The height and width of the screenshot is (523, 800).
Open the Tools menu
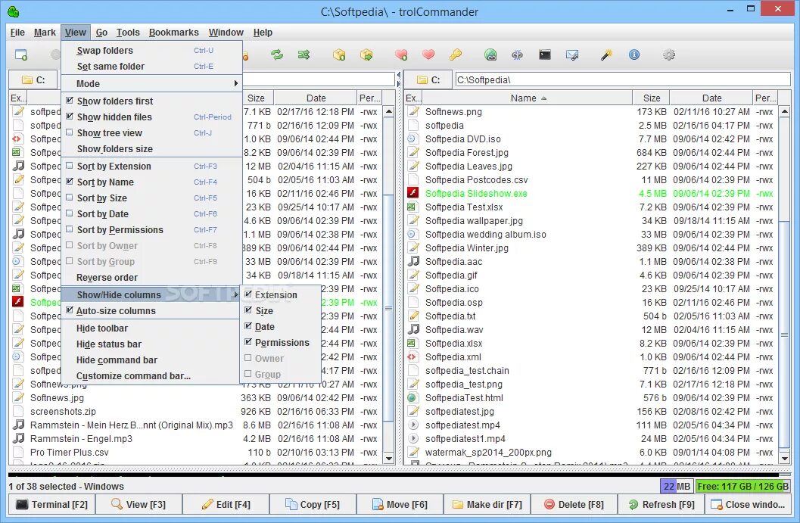[x=128, y=32]
